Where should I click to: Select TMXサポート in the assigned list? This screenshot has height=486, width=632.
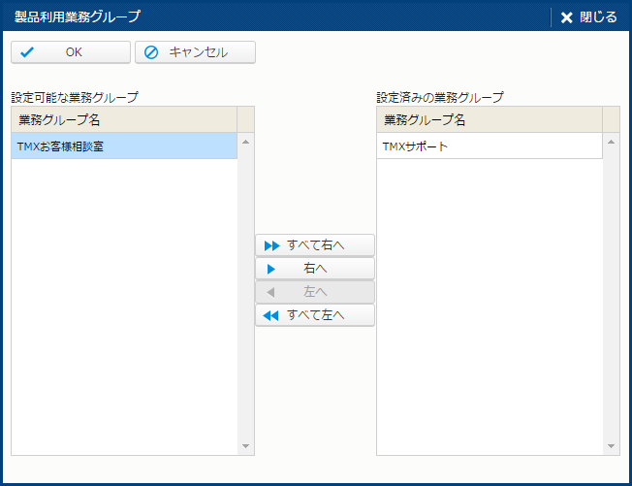[x=490, y=146]
